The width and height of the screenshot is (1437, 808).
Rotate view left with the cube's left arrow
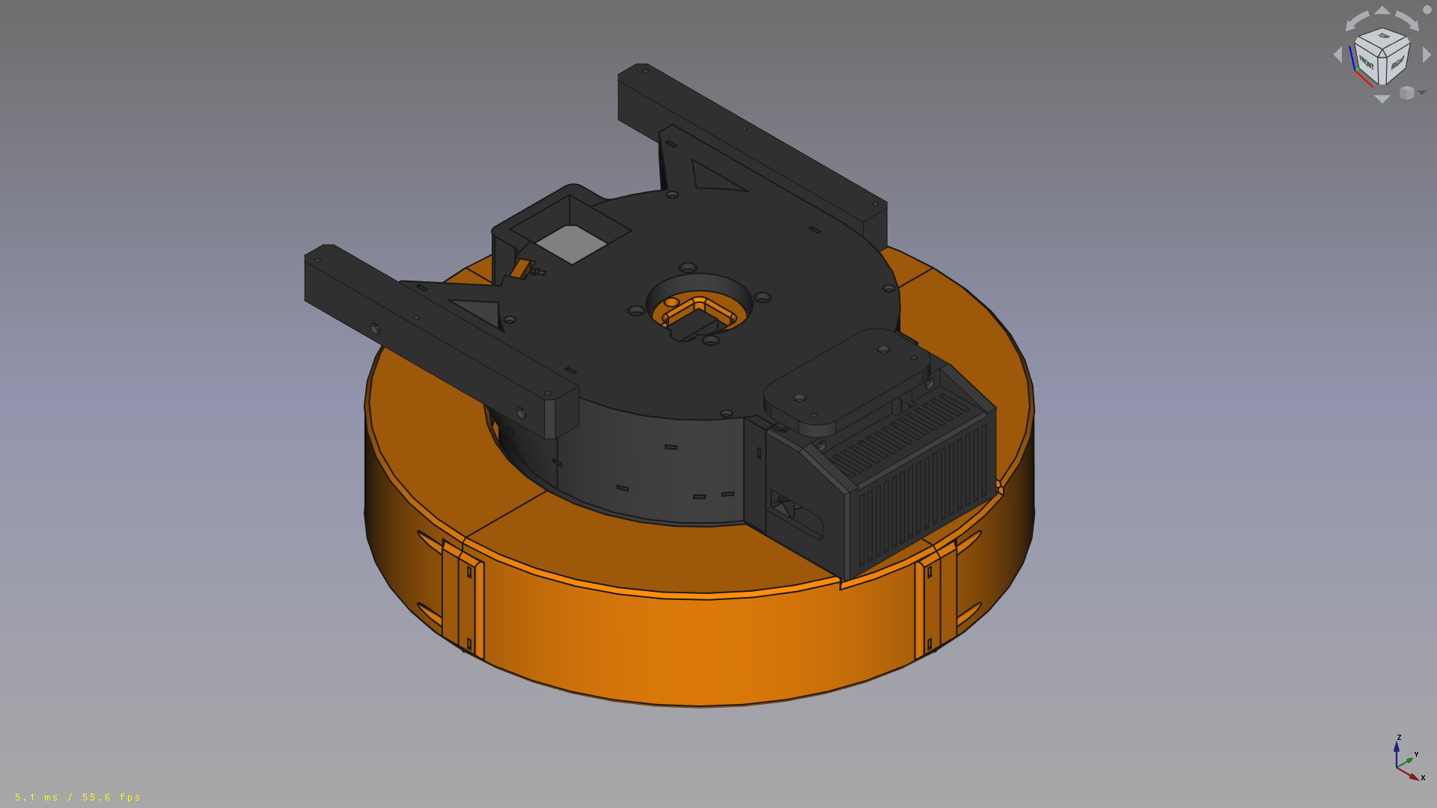click(x=1338, y=55)
